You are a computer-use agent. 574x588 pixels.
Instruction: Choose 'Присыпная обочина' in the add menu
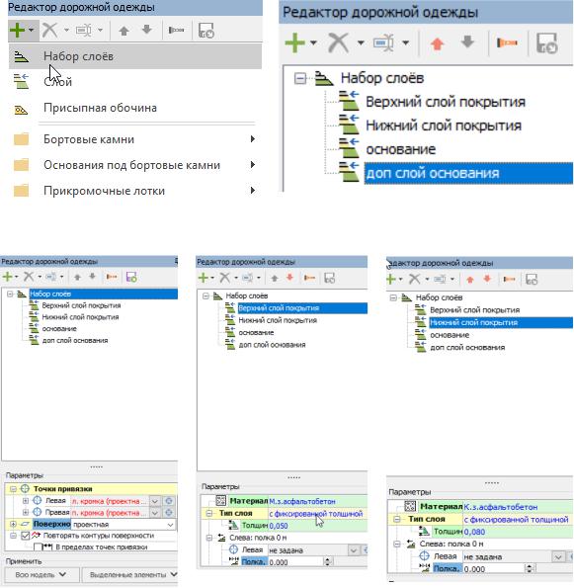coord(135,108)
